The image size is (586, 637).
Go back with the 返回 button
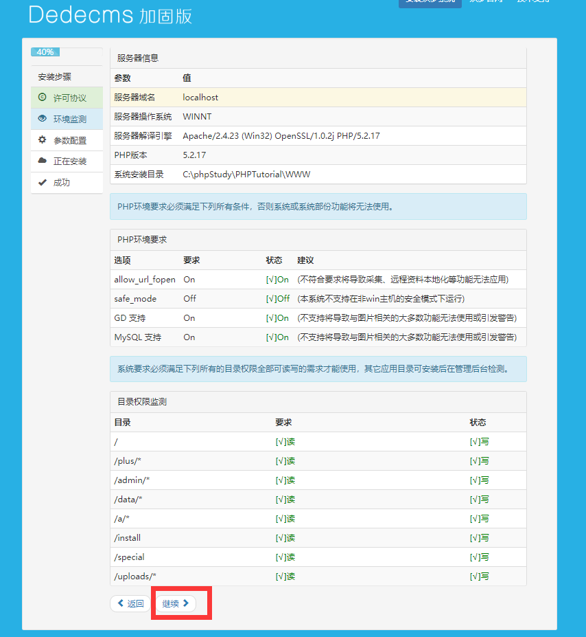(130, 603)
